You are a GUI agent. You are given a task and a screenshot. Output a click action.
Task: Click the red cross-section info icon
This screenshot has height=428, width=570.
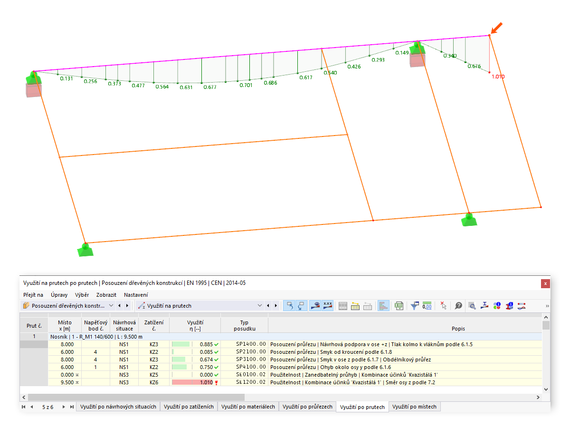click(509, 306)
